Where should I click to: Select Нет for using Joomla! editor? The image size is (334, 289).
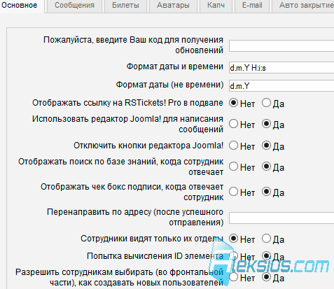tap(233, 124)
